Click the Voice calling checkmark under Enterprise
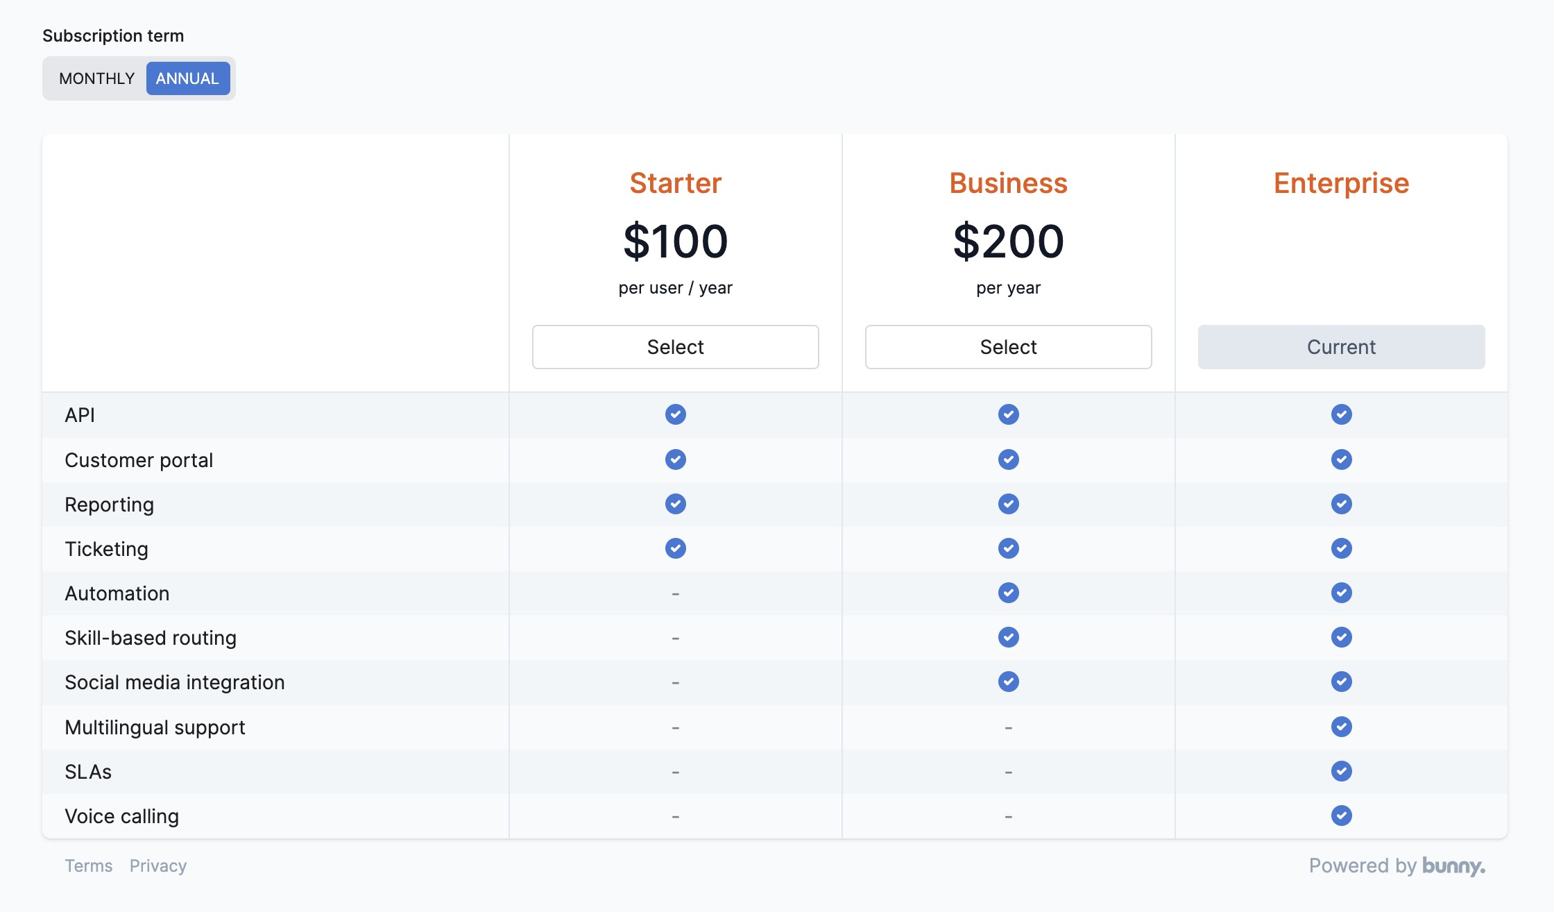Screen dimensions: 1554x912 [x=1340, y=816]
